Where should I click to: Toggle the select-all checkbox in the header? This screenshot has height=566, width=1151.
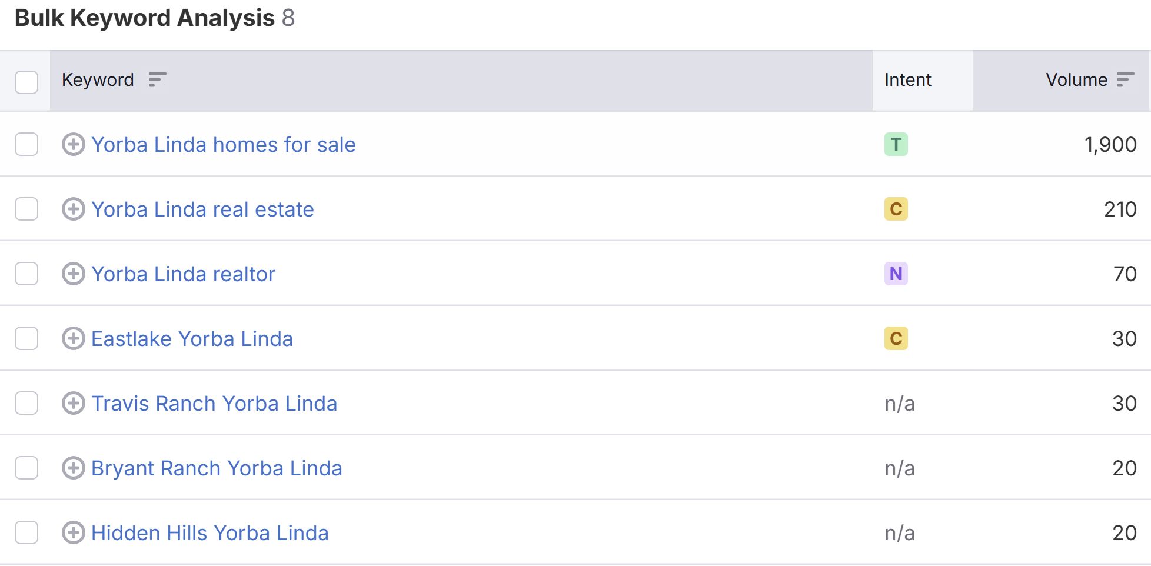[x=26, y=82]
